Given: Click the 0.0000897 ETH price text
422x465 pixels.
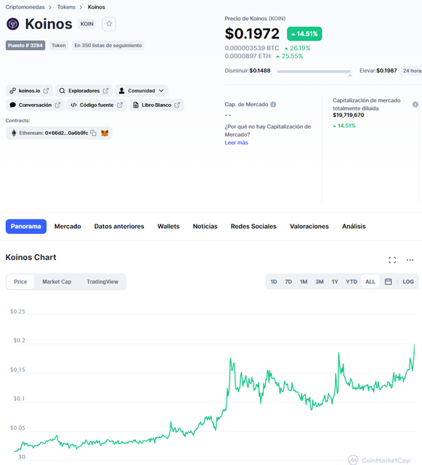Looking at the screenshot, I should pos(248,56).
